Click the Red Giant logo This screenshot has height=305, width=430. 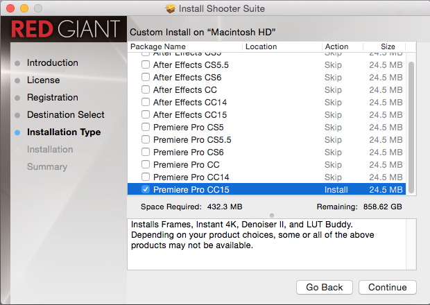65,29
